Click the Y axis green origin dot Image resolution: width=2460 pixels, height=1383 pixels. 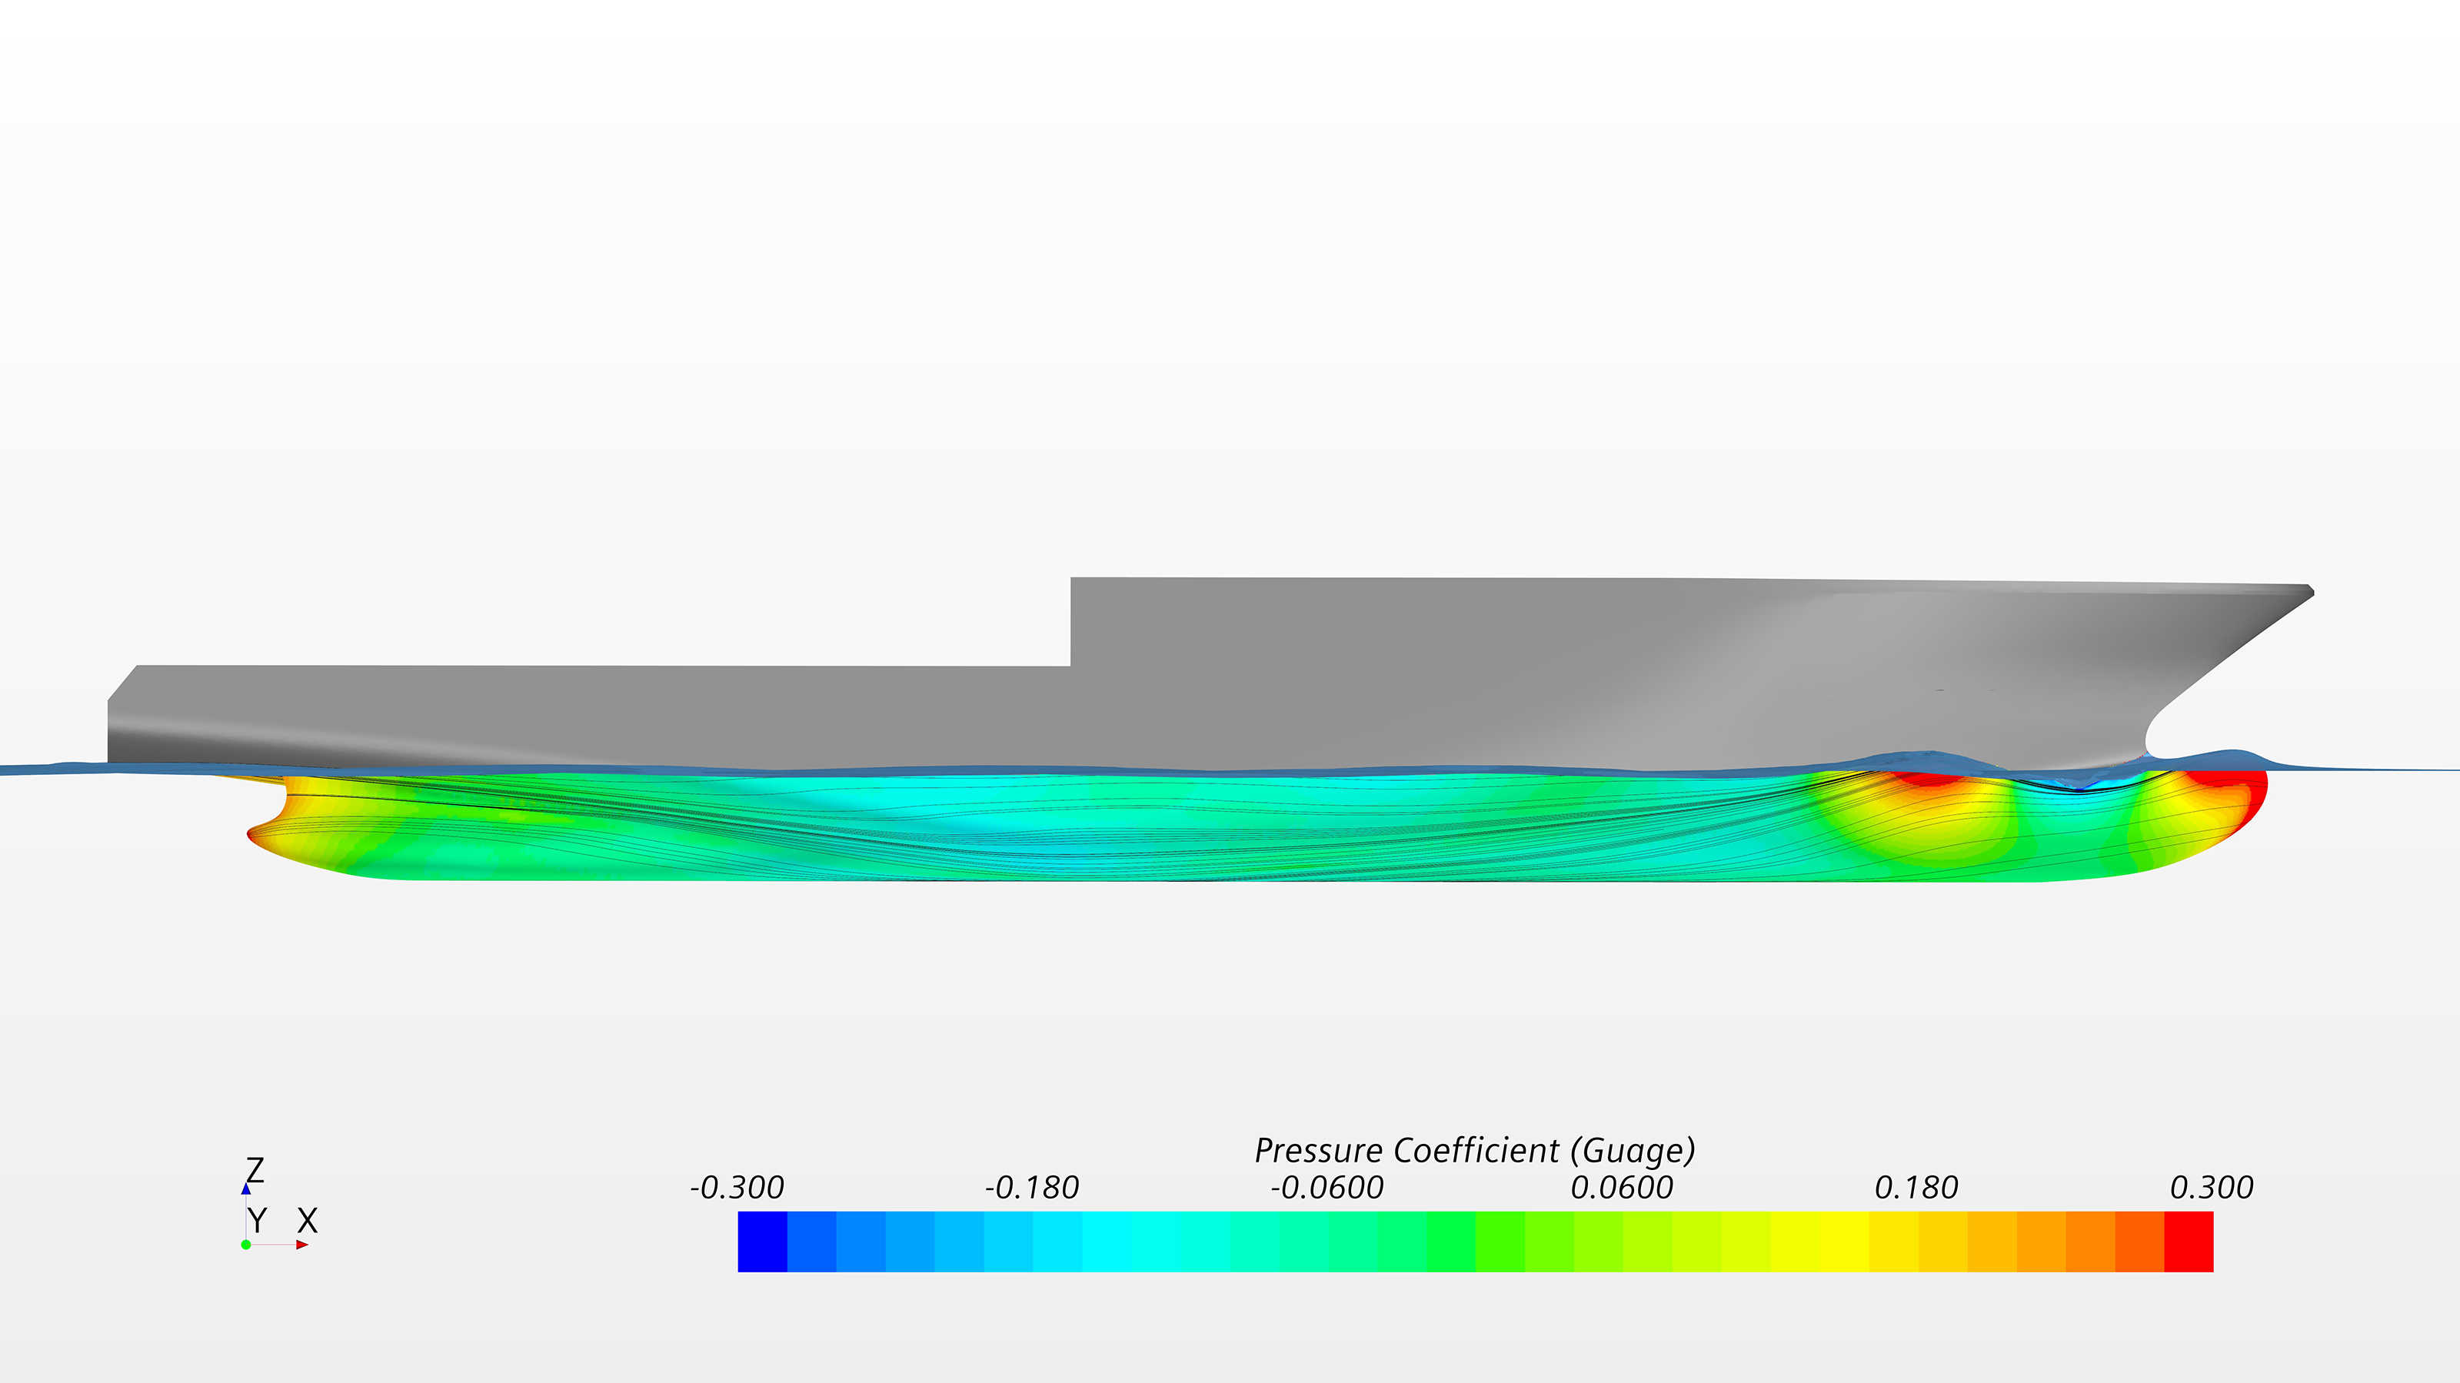point(246,1245)
